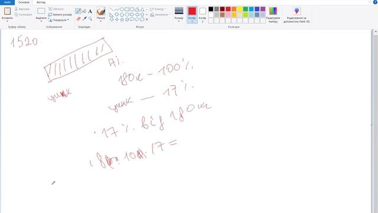The image size is (378, 213).
Task: Open the File menu tab
Action: [7, 2]
